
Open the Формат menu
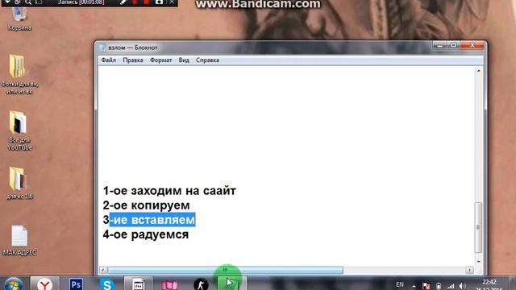(x=161, y=60)
